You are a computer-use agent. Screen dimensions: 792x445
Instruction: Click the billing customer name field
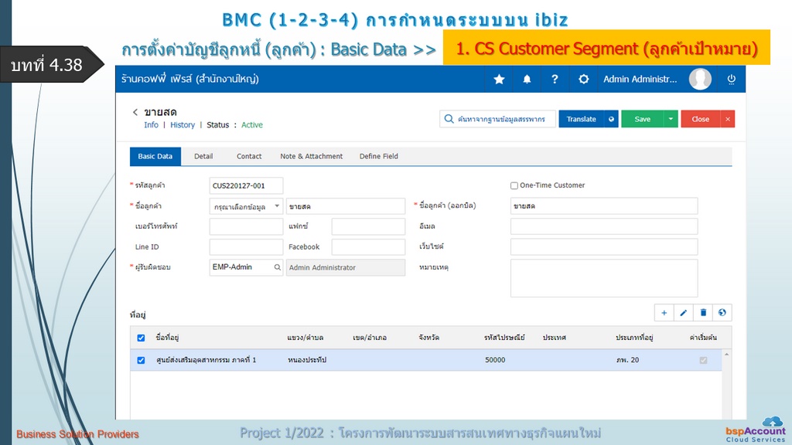point(604,206)
